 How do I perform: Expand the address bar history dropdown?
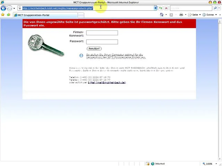click(x=155, y=8)
